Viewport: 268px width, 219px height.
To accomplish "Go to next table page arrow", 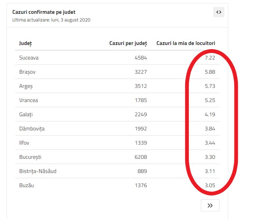I will pos(210,206).
